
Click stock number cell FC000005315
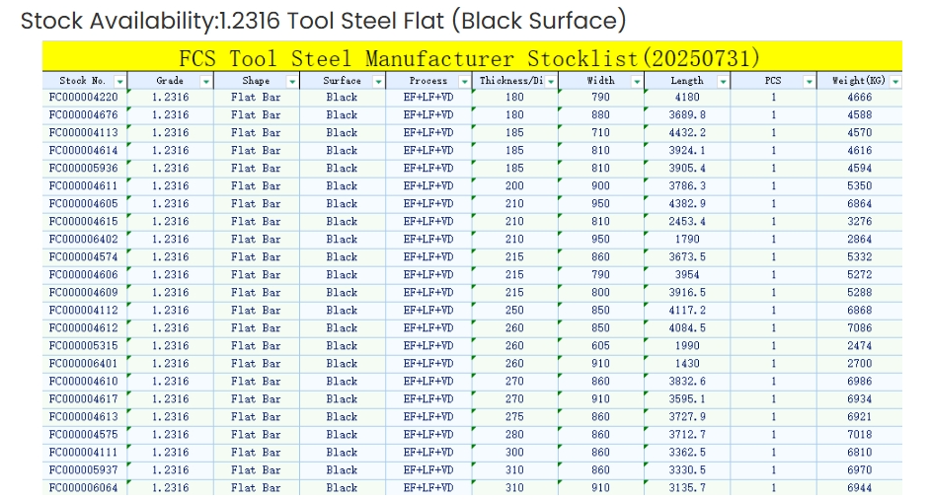83,346
